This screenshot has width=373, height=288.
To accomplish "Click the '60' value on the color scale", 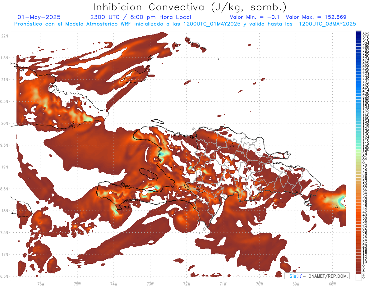I will [x=365, y=184].
